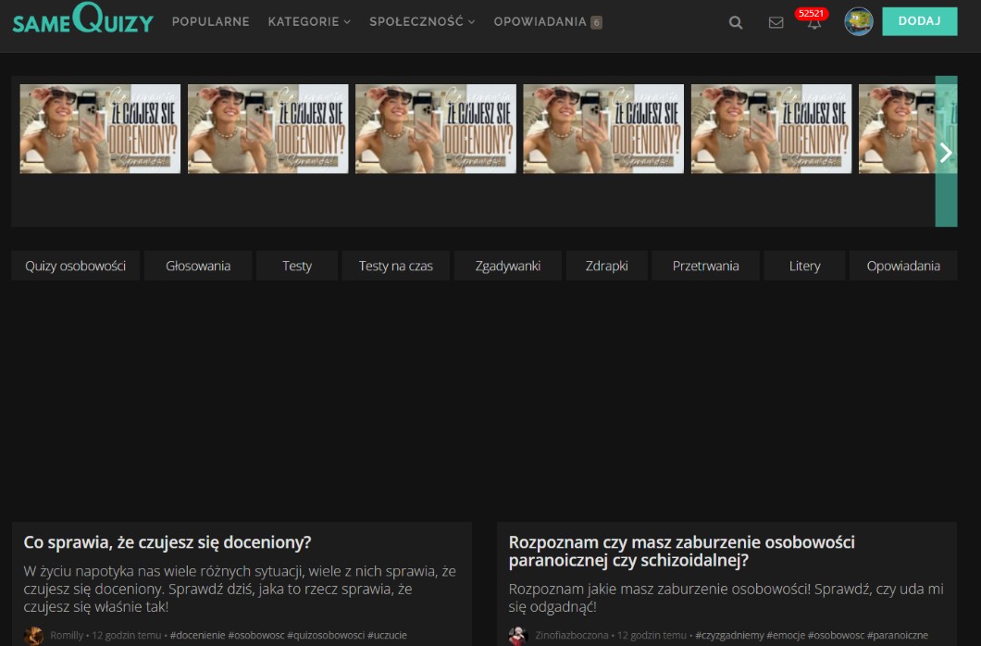Select the Quizy osobowości category tab
The image size is (981, 646).
[x=76, y=266]
